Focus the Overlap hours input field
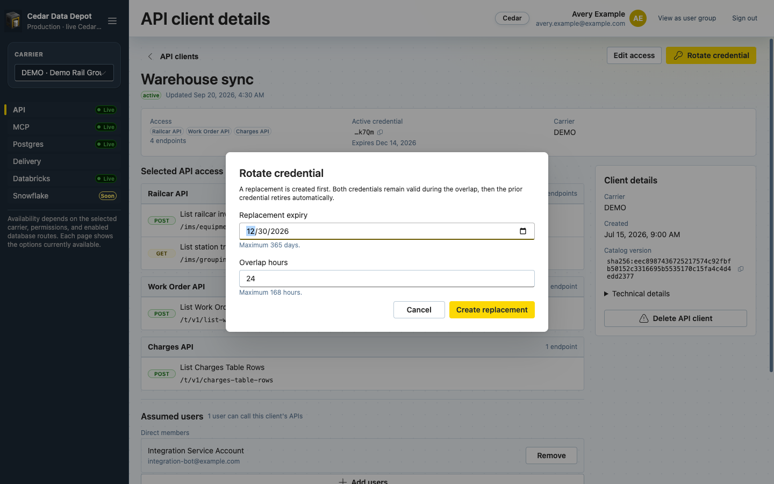 (387, 279)
